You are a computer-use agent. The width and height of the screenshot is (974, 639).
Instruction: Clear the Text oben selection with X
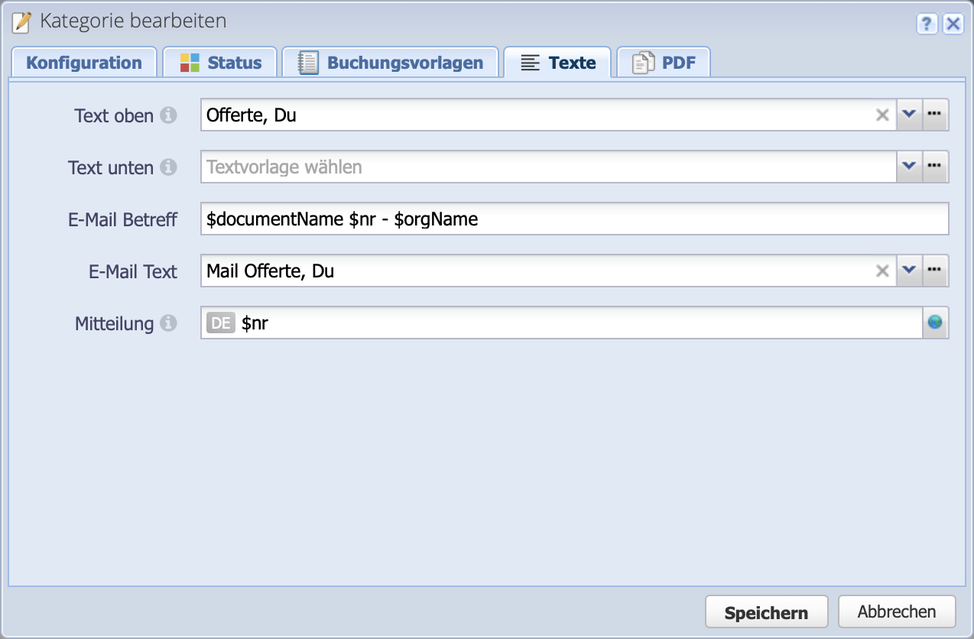(882, 115)
